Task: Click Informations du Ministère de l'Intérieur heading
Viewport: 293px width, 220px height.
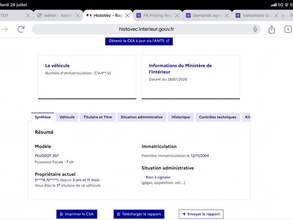Action: 180,69
